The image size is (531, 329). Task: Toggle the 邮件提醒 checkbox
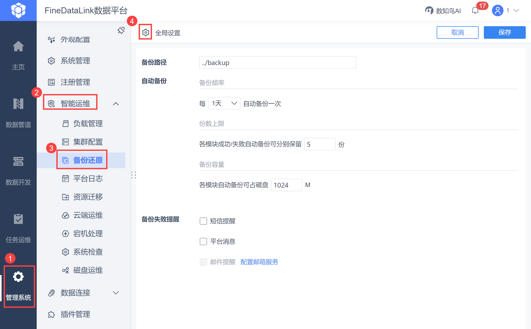point(203,262)
